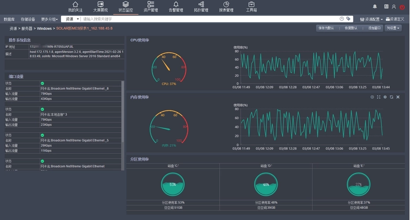Click green status check for Ethernet _8

coord(42,83)
